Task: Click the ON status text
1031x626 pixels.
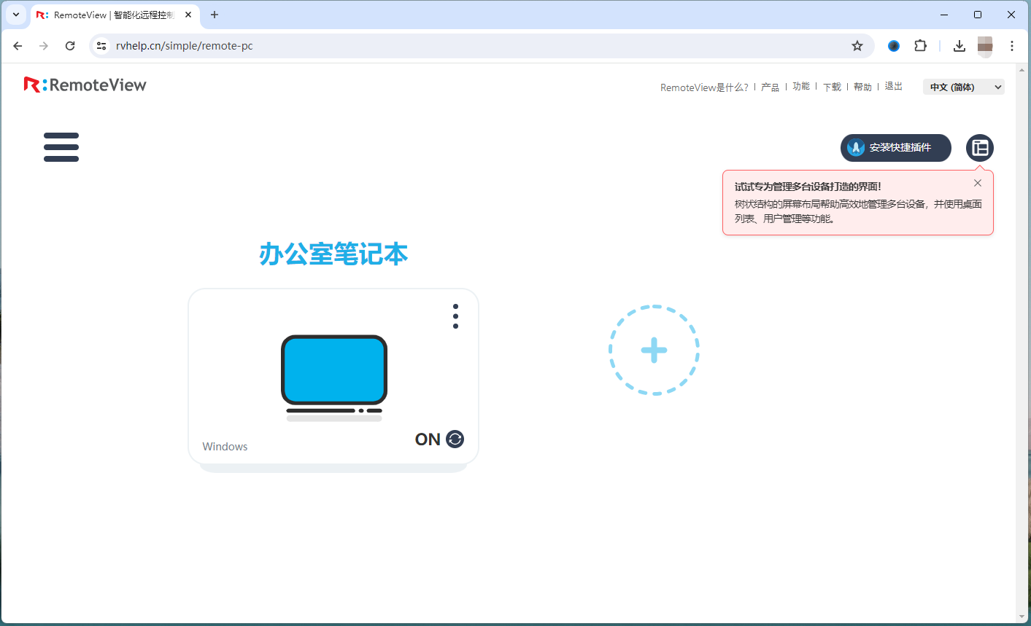Action: click(x=428, y=439)
